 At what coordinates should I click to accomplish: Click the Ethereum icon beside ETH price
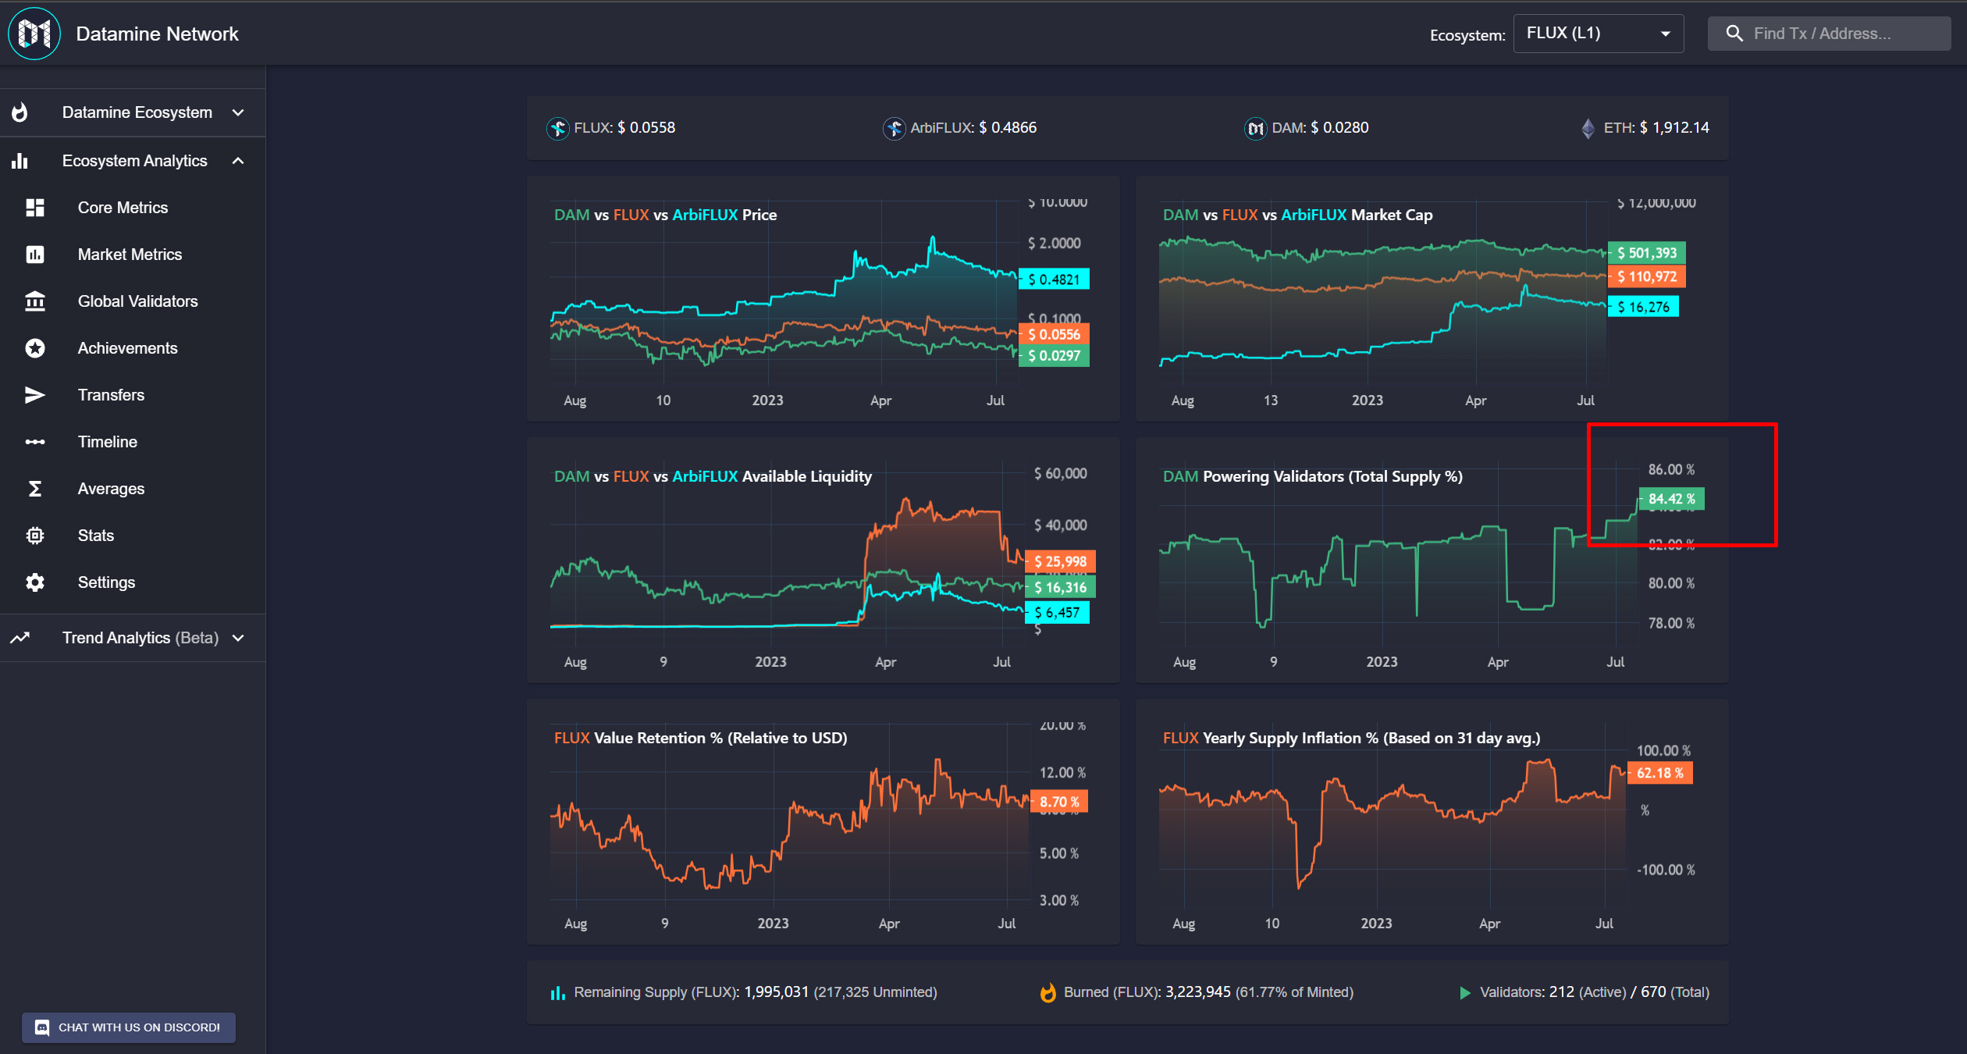pos(1588,128)
